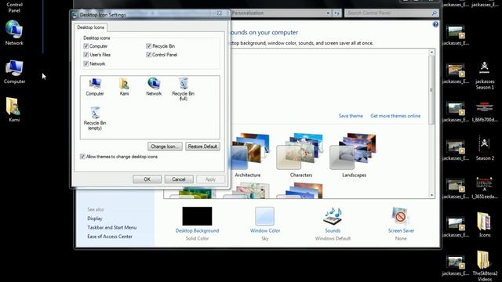
Task: Toggle the User's Files checkbox
Action: pos(85,55)
